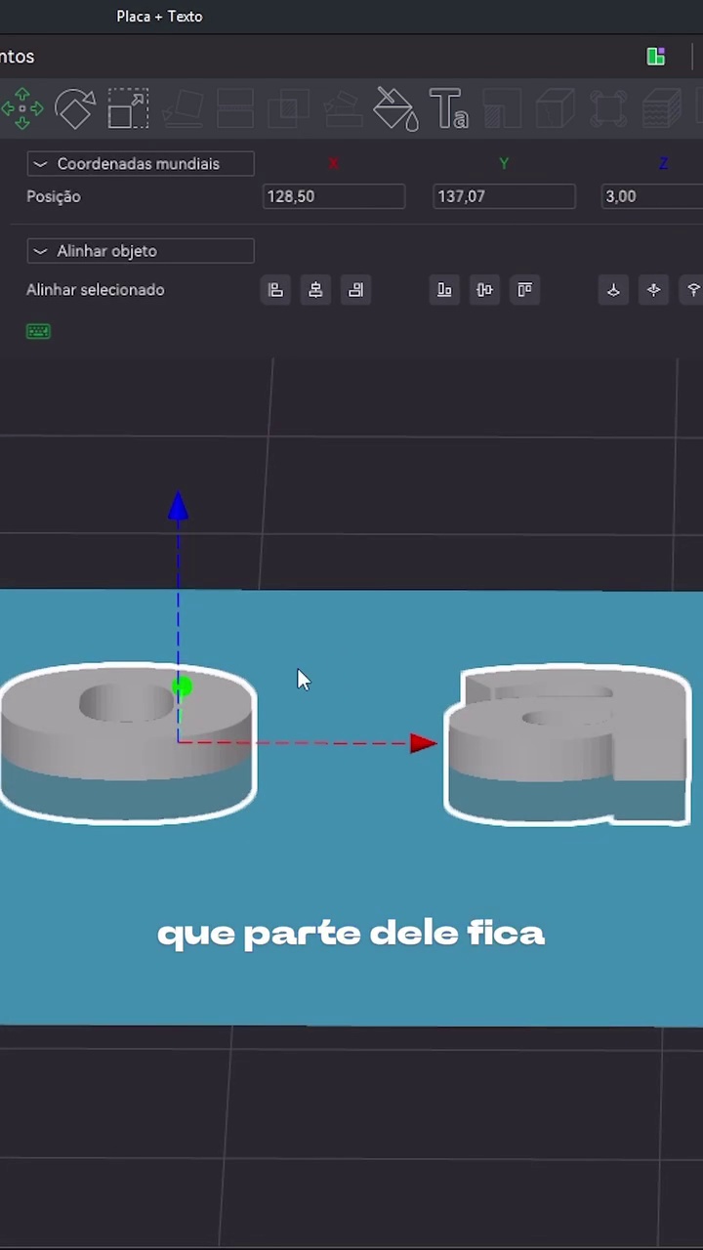
Task: Click the dimmed Cut tool
Action: click(x=235, y=108)
